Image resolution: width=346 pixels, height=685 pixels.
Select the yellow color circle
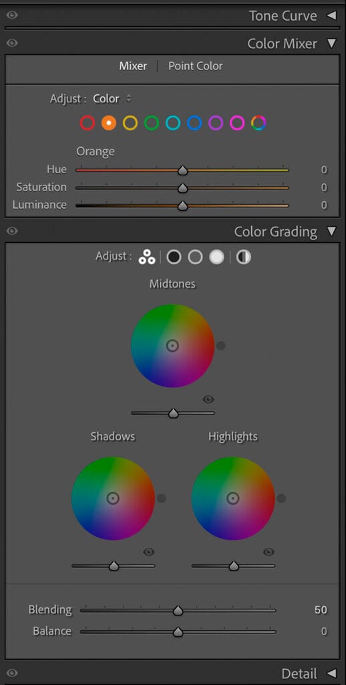130,123
